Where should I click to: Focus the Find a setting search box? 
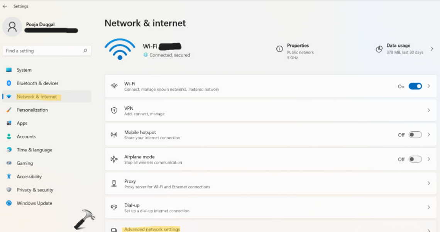42,51
